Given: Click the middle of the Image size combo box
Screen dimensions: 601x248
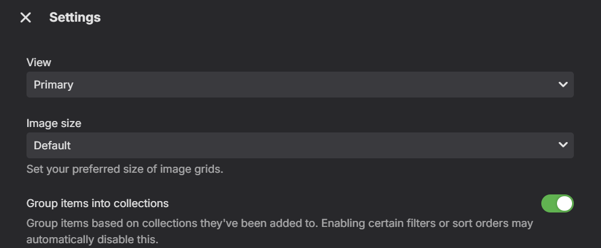Looking at the screenshot, I should click(x=300, y=145).
